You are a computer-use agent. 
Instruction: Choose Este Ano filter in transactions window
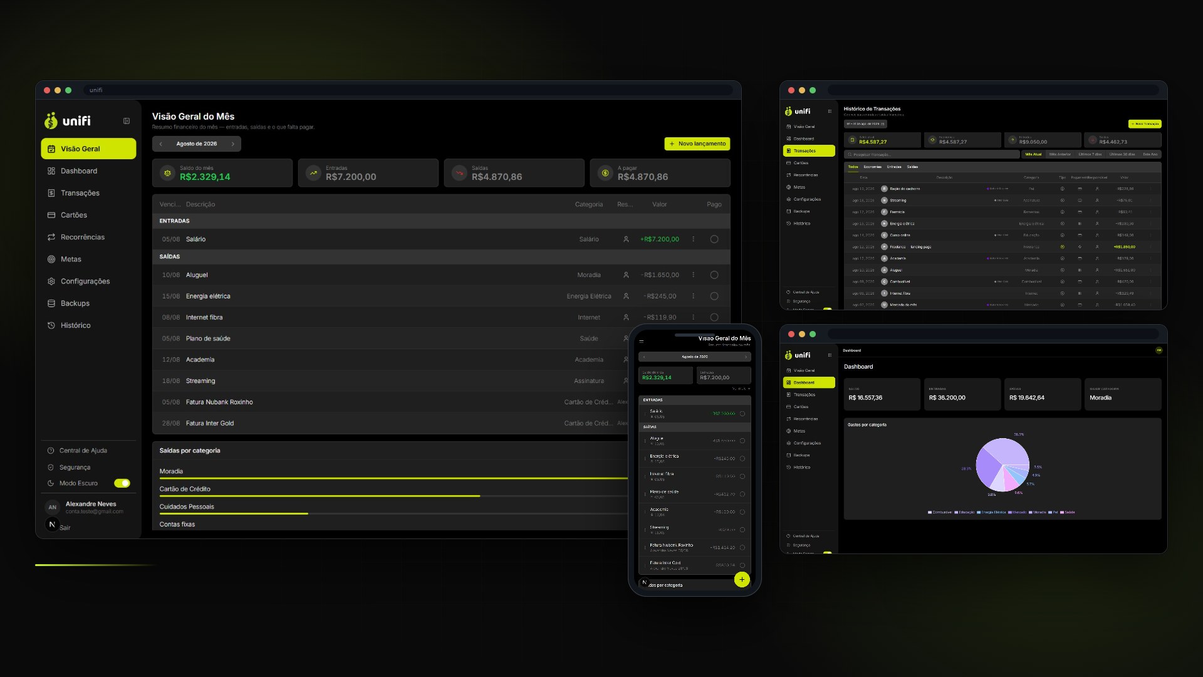(x=1150, y=154)
